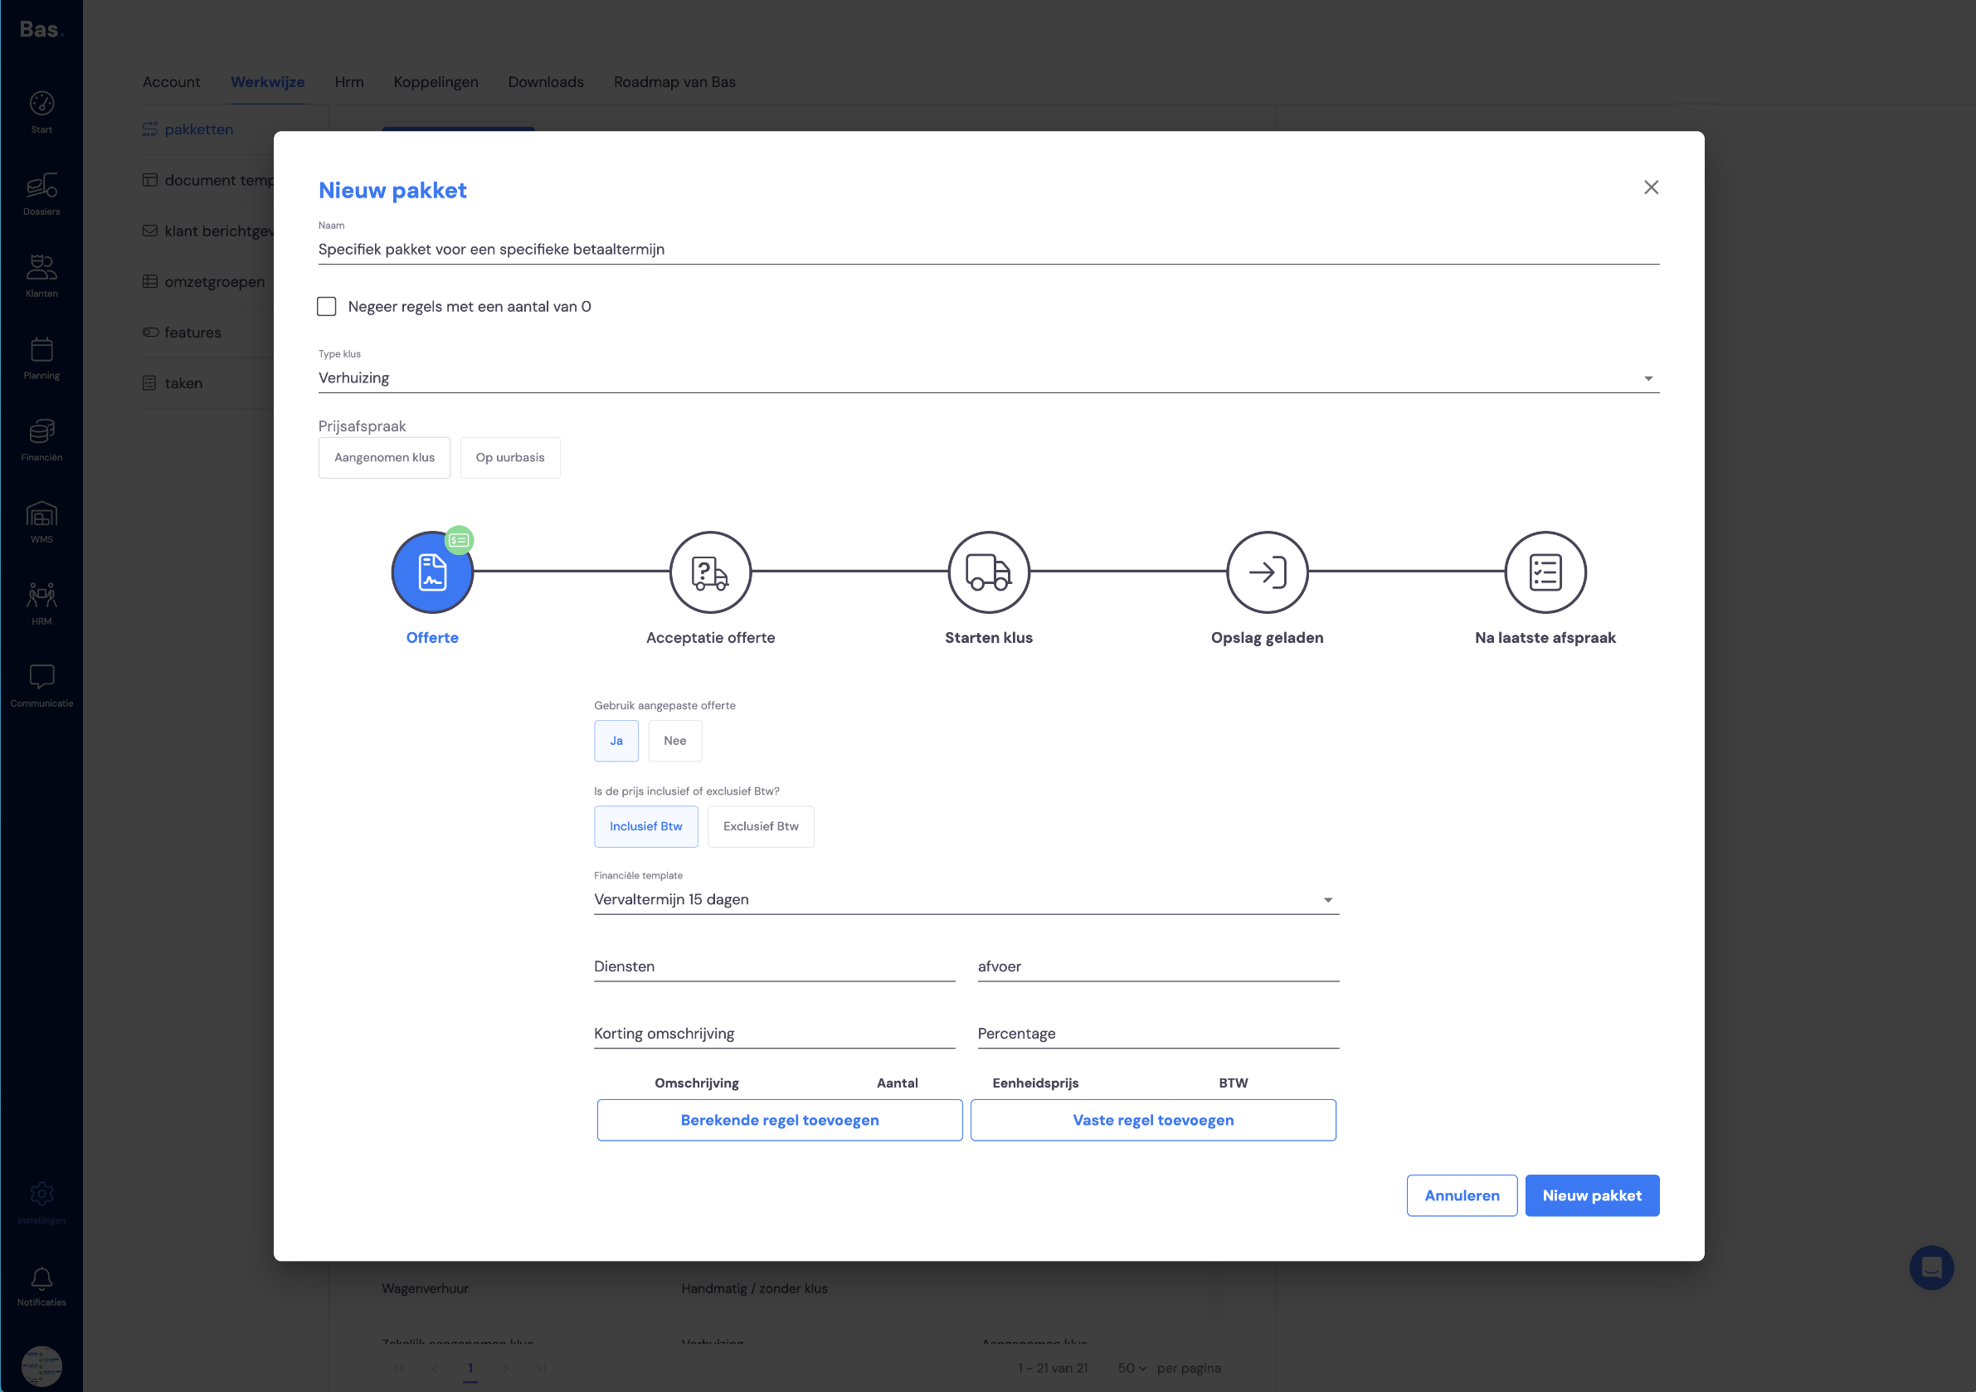Toggle Negeer regels met aantal van 0
The width and height of the screenshot is (1976, 1392).
(x=326, y=306)
